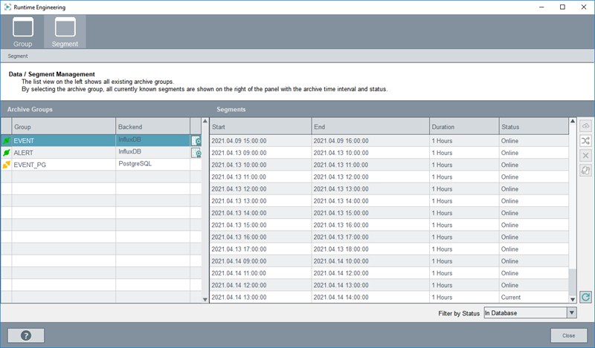
Task: Click the shuffle arrows icon beside segments
Action: click(585, 141)
